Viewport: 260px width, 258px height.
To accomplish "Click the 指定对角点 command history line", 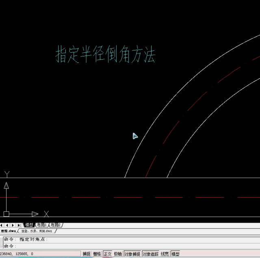I will pyautogui.click(x=26, y=239).
